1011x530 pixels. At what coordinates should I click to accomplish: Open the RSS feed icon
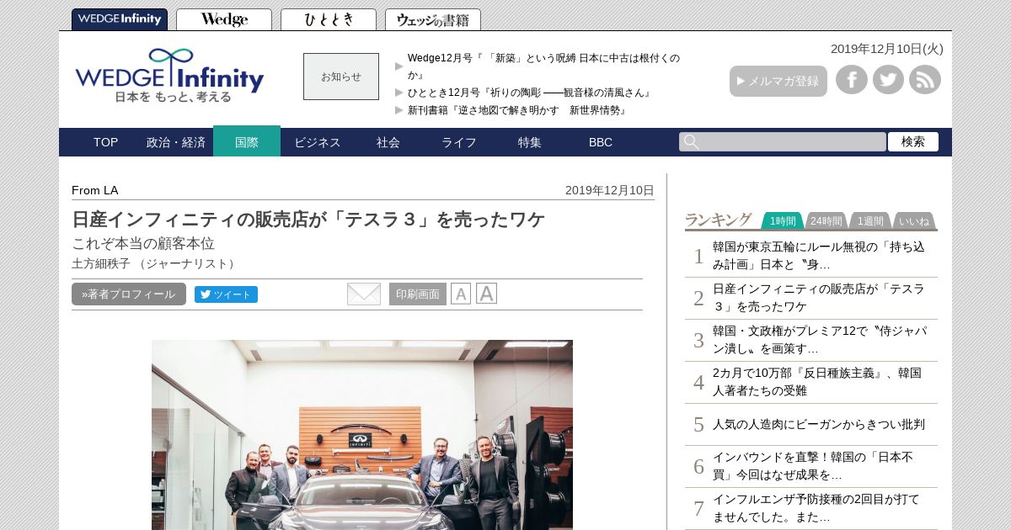925,80
